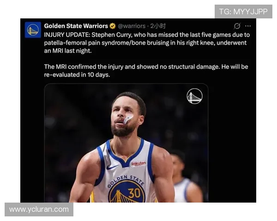Image resolution: width=277 pixels, height=221 pixels.
Task: Click the Golden State Warriors name
Action: click(x=76, y=26)
